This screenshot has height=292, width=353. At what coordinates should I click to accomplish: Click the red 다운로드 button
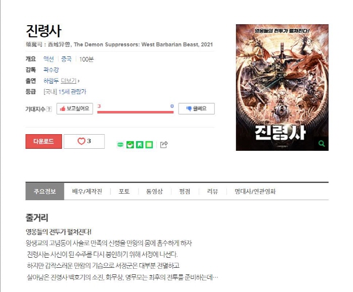click(44, 141)
